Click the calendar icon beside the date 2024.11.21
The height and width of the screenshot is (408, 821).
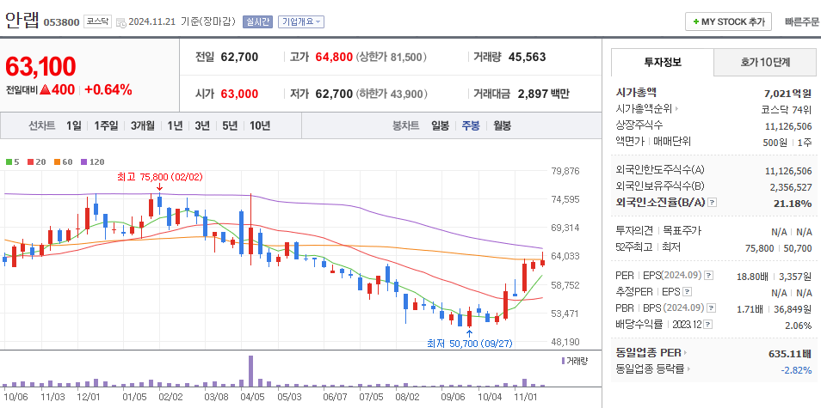pos(121,22)
